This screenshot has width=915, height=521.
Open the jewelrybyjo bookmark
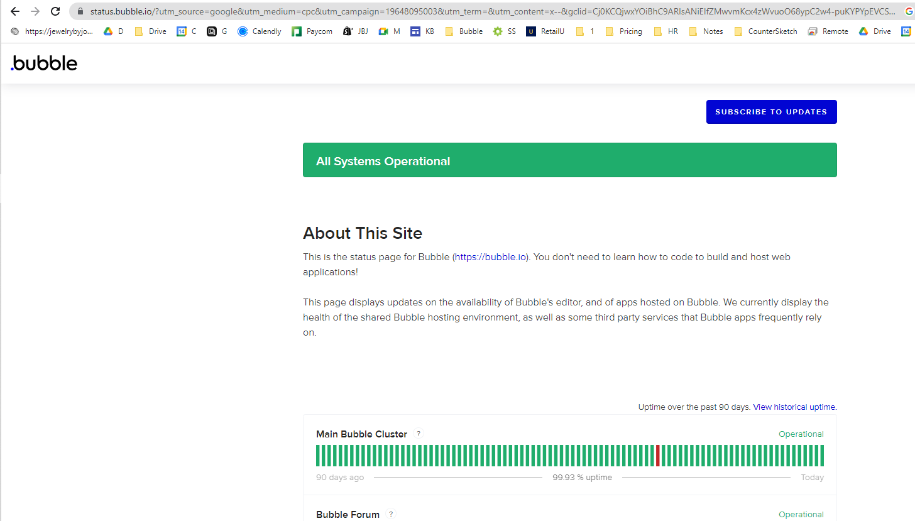pos(52,31)
